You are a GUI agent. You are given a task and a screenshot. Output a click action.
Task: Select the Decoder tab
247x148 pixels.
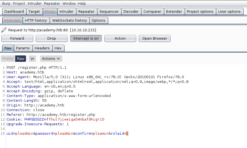click(131, 11)
